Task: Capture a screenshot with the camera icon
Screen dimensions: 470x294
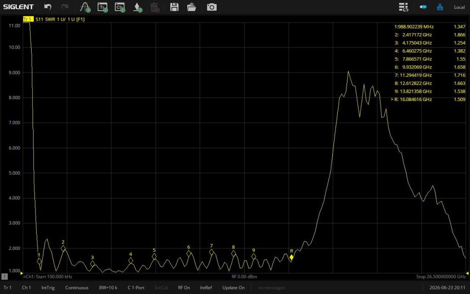Action: point(212,7)
